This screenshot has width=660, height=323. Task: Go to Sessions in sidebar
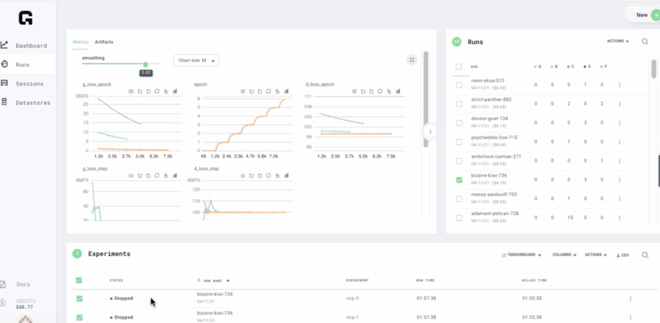[27, 83]
